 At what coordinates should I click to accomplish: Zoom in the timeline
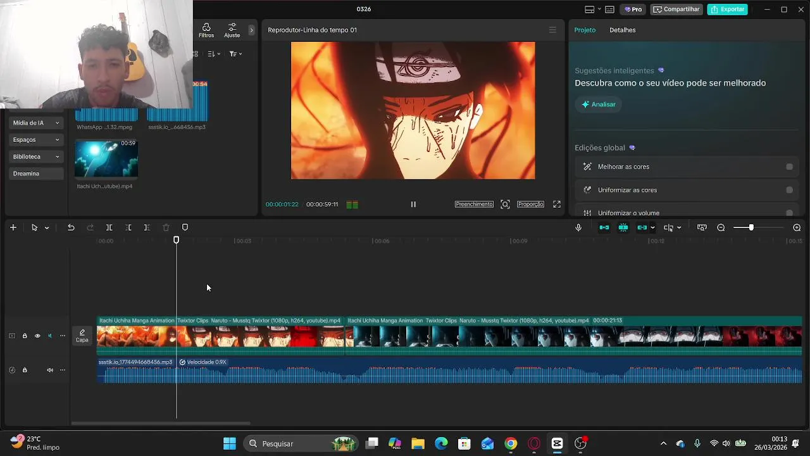(x=797, y=227)
